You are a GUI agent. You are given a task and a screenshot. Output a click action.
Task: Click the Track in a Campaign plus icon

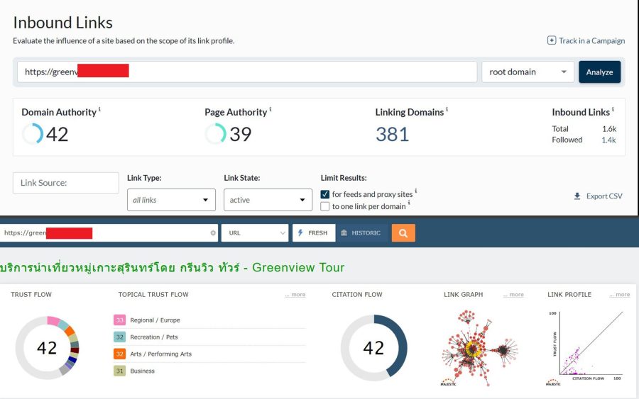click(x=552, y=40)
